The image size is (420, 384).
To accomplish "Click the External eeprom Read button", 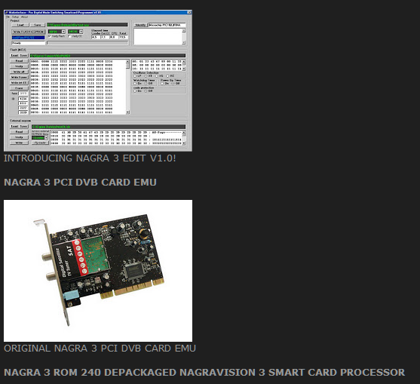I will coord(19,132).
